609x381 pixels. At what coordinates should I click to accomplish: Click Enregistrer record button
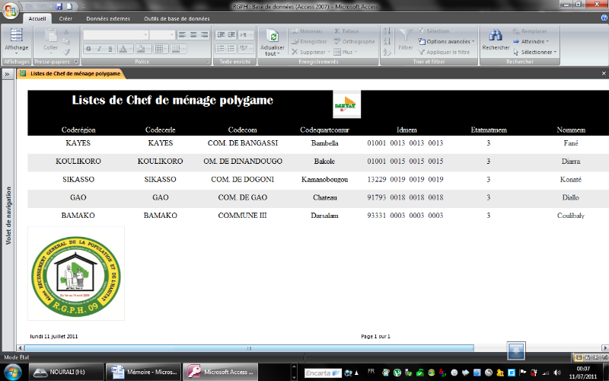coord(309,42)
